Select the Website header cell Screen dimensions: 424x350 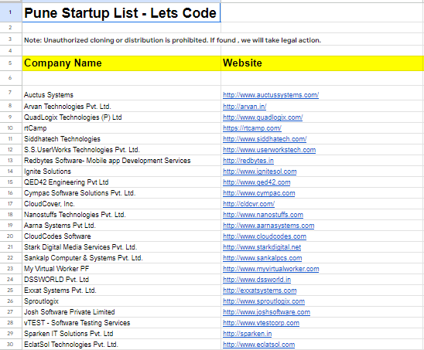(323, 63)
